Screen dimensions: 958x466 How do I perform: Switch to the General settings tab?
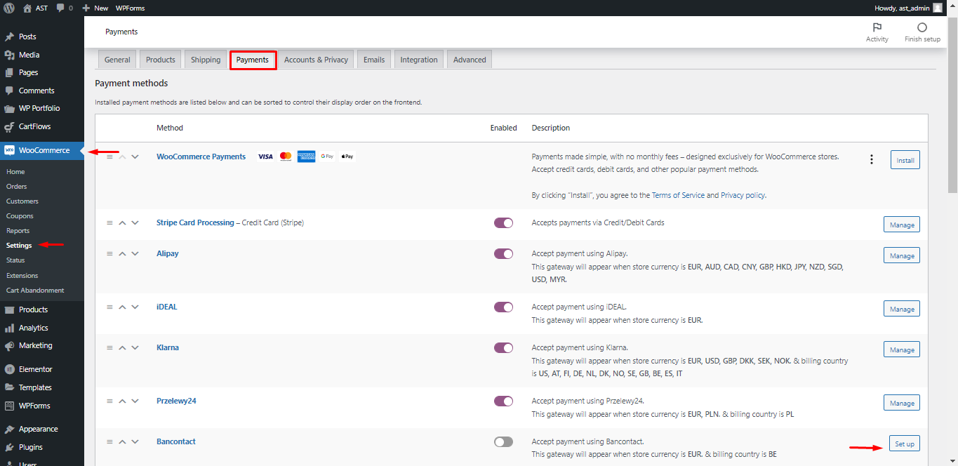(117, 60)
